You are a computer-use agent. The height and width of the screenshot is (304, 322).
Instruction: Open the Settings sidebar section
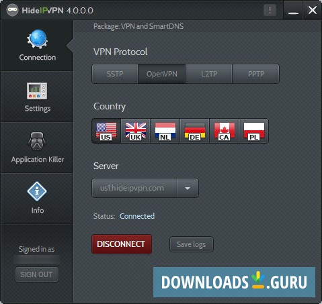point(37,97)
